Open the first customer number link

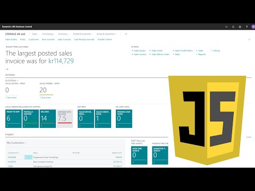(x=12, y=157)
